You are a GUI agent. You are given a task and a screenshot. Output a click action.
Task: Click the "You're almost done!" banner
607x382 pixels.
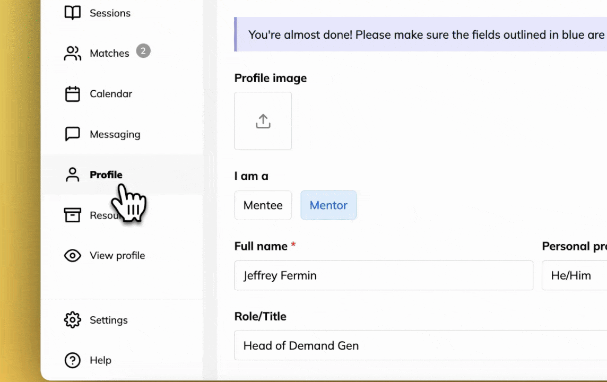[x=424, y=35]
